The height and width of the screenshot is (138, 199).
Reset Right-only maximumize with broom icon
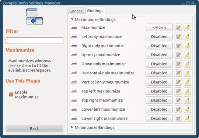[x=187, y=46]
